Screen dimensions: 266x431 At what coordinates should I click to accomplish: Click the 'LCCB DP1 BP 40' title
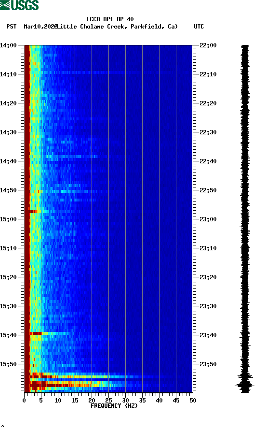(110, 19)
